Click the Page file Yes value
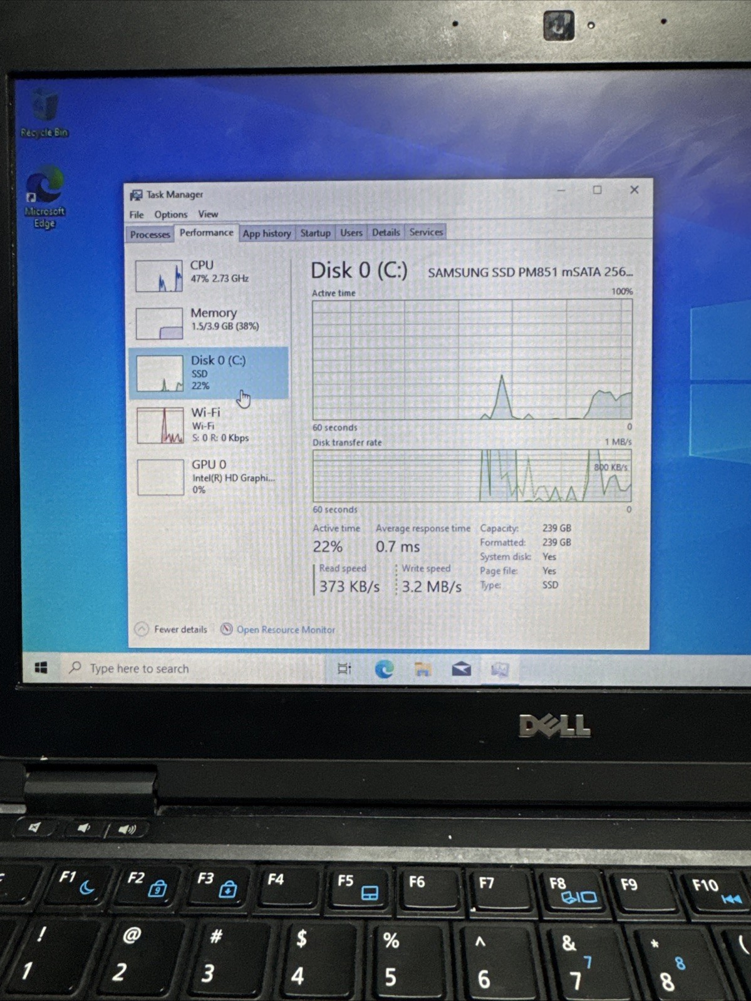This screenshot has width=751, height=1001. click(549, 570)
